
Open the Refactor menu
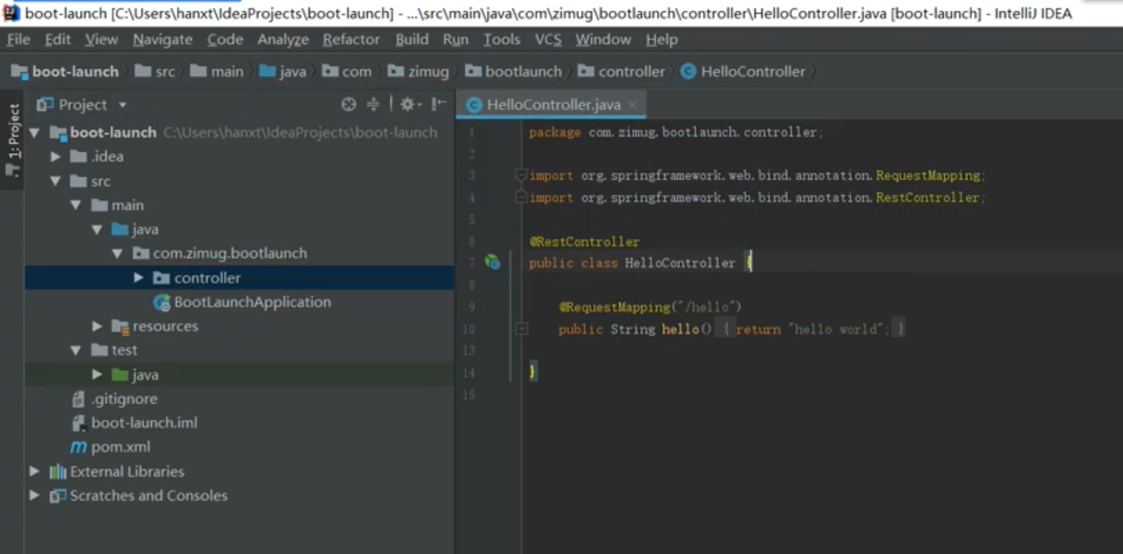coord(352,40)
